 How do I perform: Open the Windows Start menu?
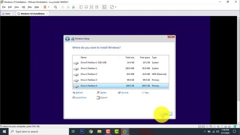point(4,132)
